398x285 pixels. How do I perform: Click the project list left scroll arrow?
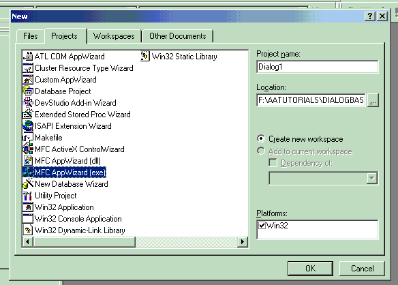click(x=28, y=242)
